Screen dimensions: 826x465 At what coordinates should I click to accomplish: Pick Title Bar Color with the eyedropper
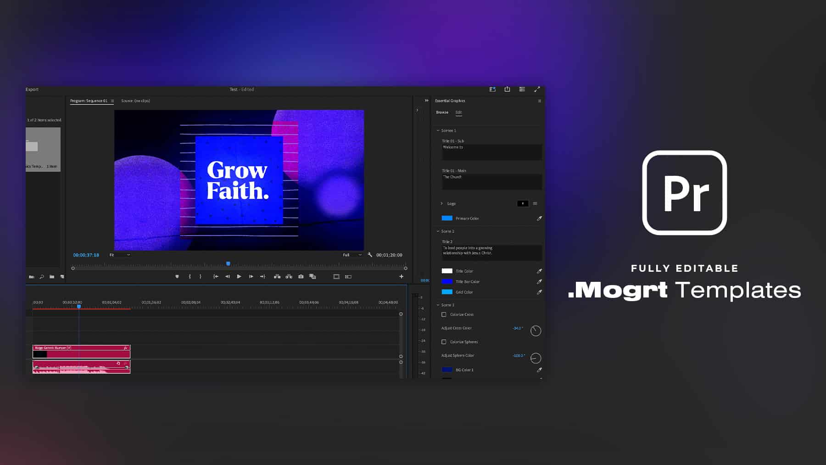pos(539,281)
